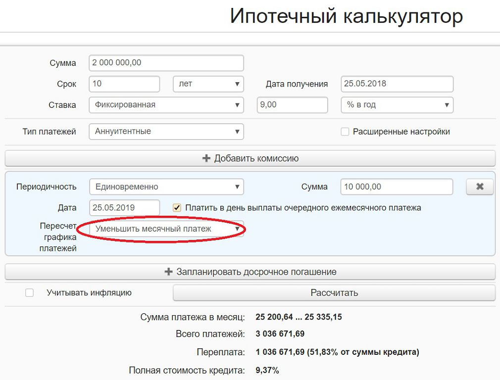Click the early repayment amount field 10 000,00
This screenshot has width=500, height=380.
click(x=397, y=187)
